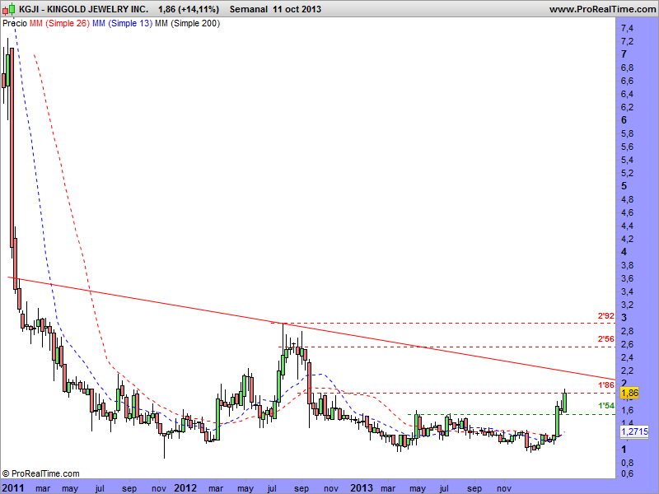Click the 2'92 resistance level label
The image size is (659, 494).
(x=606, y=316)
